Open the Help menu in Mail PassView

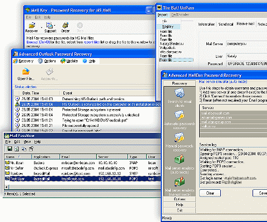click(37, 142)
